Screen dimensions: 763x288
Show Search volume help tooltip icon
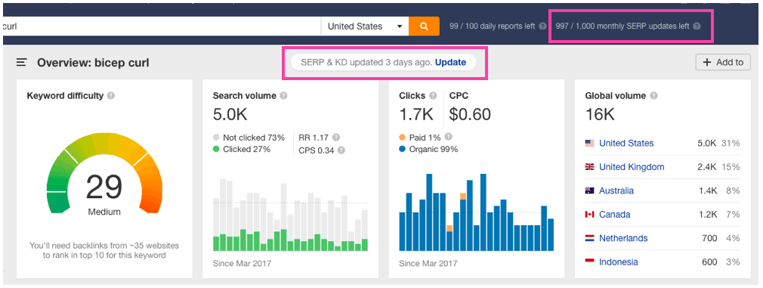point(284,95)
